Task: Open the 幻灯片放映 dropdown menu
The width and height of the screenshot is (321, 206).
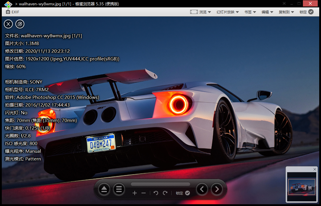Action: point(228,12)
